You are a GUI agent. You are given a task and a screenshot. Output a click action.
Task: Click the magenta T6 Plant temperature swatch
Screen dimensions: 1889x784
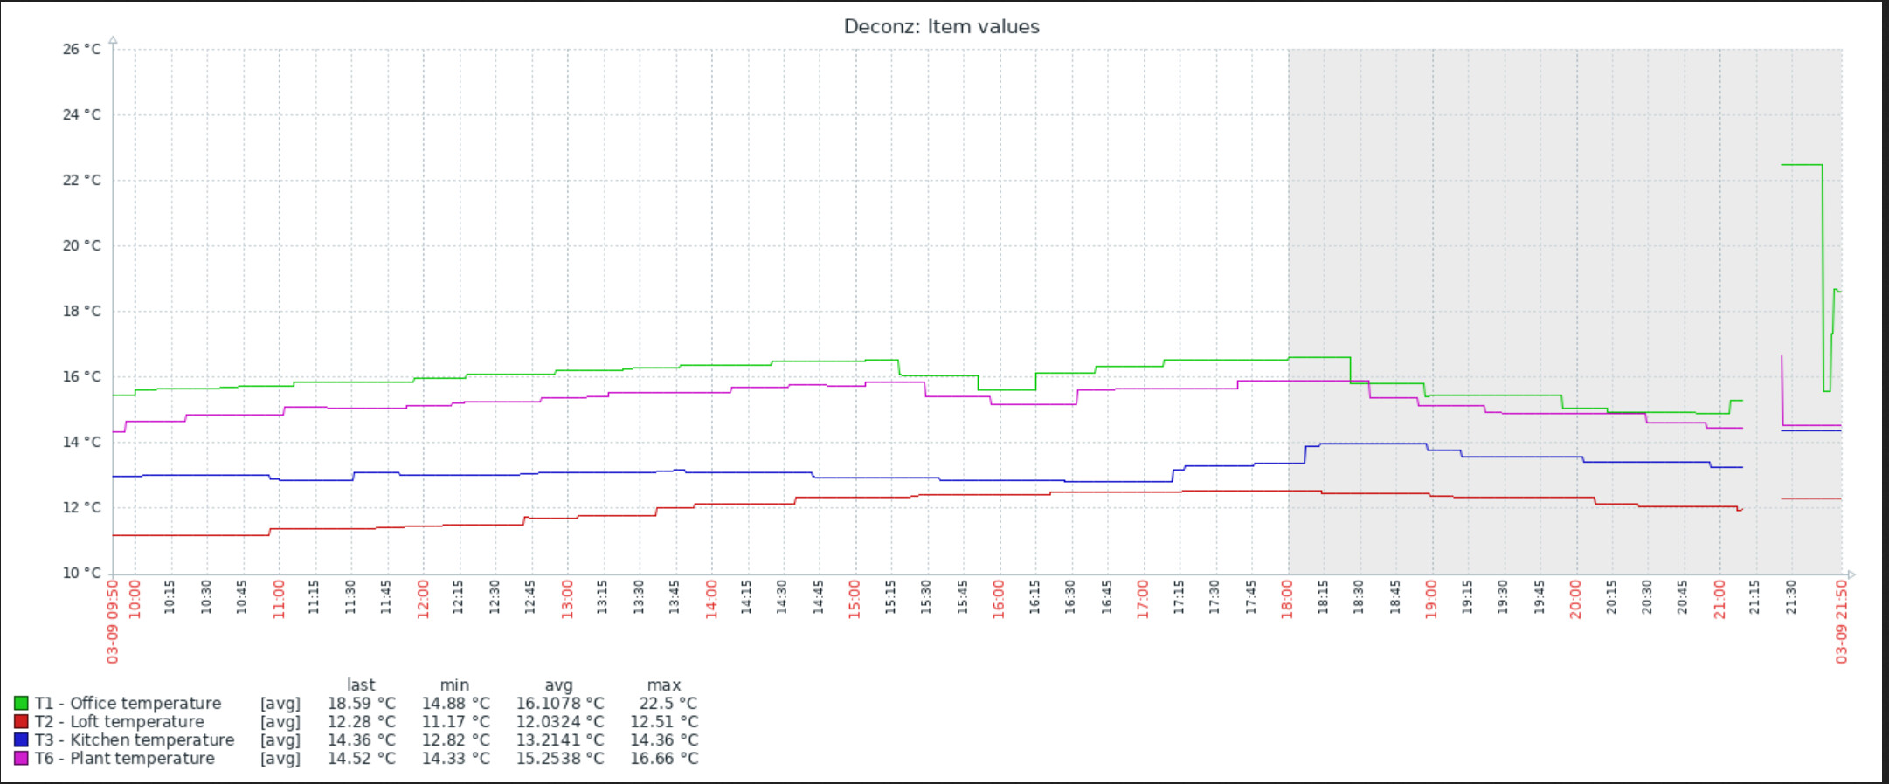pos(21,759)
